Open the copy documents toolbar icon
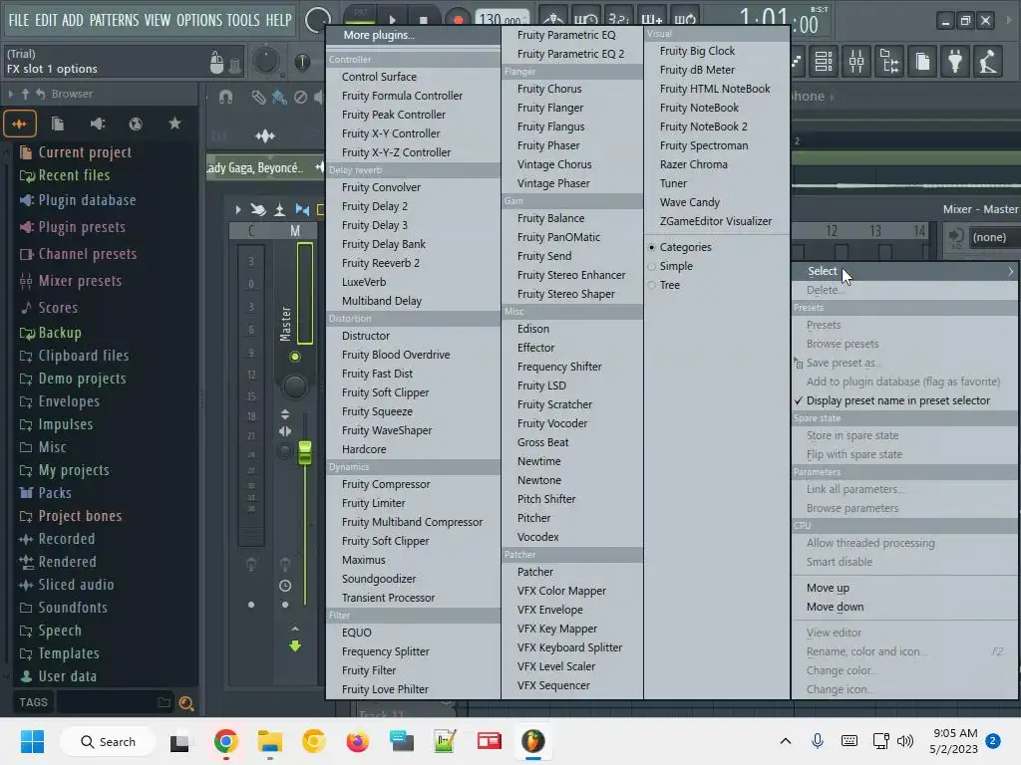1021x765 pixels. 922,62
